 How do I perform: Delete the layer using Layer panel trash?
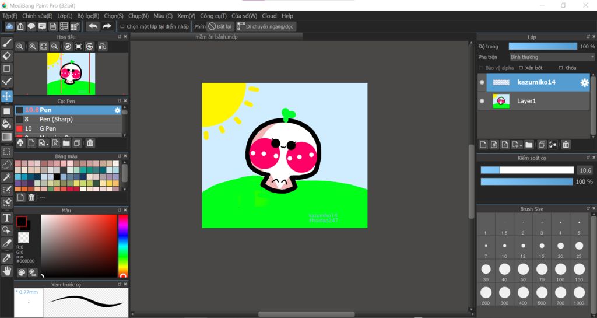[x=566, y=145]
